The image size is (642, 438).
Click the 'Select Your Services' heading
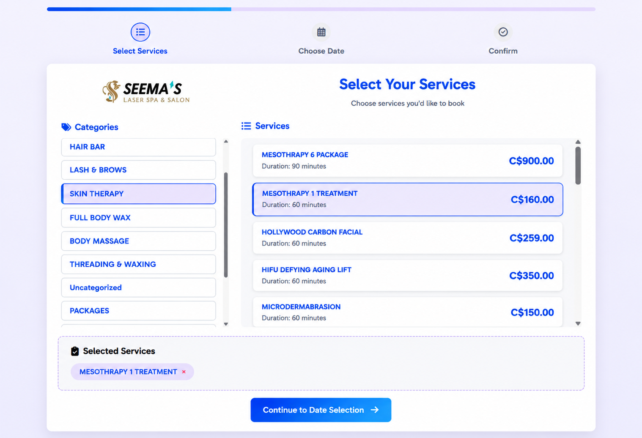pyautogui.click(x=407, y=84)
